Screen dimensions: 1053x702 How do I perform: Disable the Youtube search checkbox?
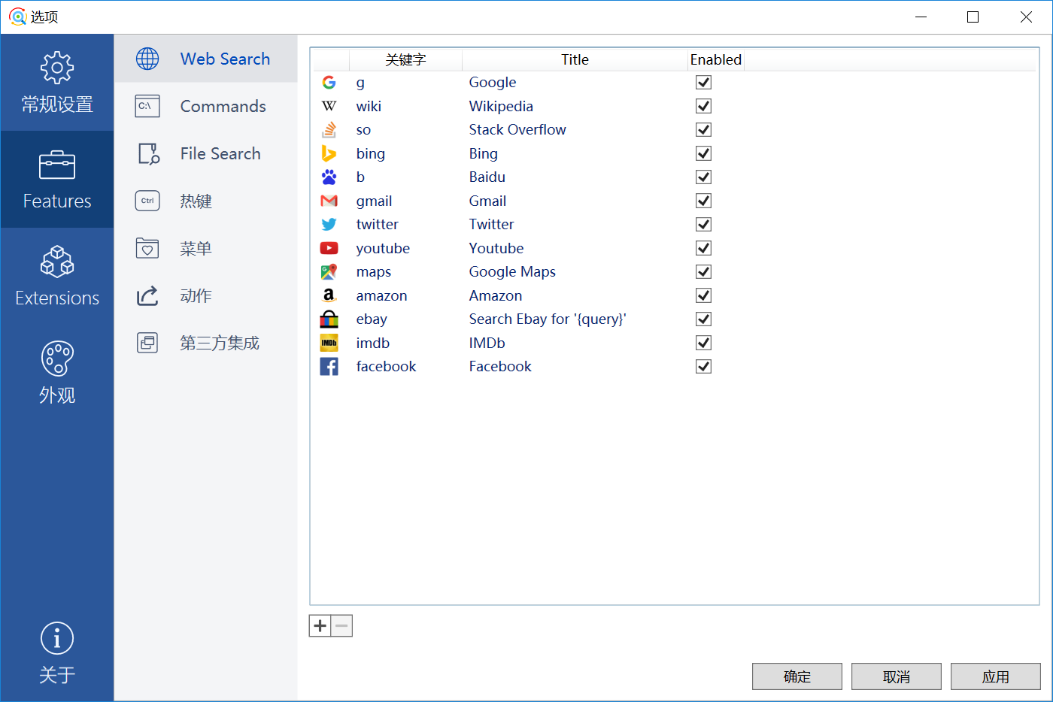click(703, 248)
